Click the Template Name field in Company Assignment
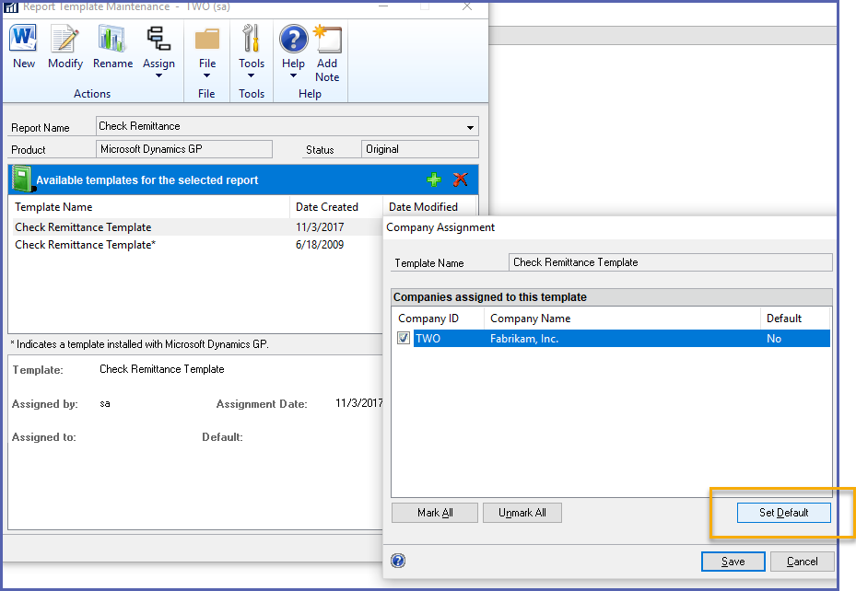This screenshot has width=856, height=591. point(671,262)
